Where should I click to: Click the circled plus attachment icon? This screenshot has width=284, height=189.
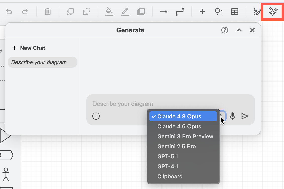point(96,116)
